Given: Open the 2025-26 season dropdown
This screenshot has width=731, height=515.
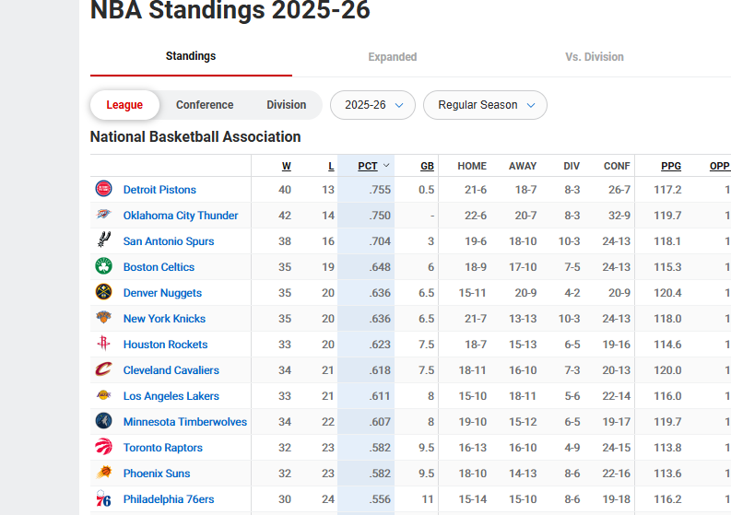Looking at the screenshot, I should [x=372, y=105].
